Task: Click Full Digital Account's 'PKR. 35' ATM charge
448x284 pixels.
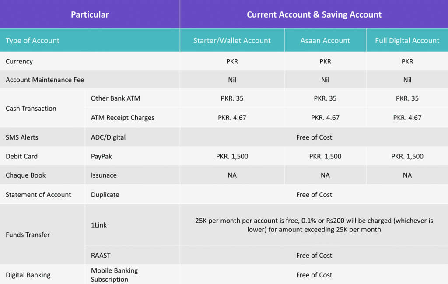Action: click(407, 98)
